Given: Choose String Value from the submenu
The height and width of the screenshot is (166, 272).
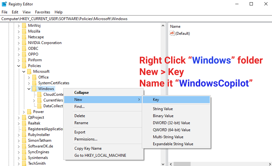Looking at the screenshot, I should point(176,109).
